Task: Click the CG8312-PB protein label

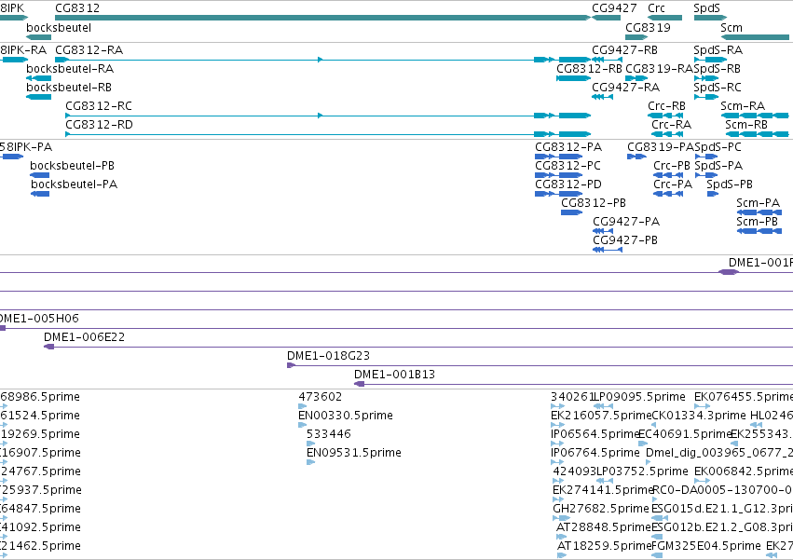Action: coord(594,203)
